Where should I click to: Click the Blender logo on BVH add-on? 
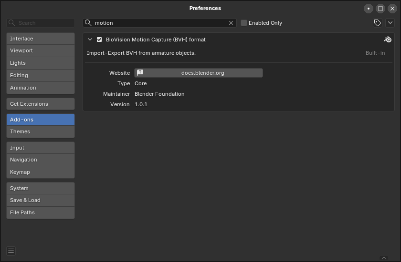tap(388, 40)
